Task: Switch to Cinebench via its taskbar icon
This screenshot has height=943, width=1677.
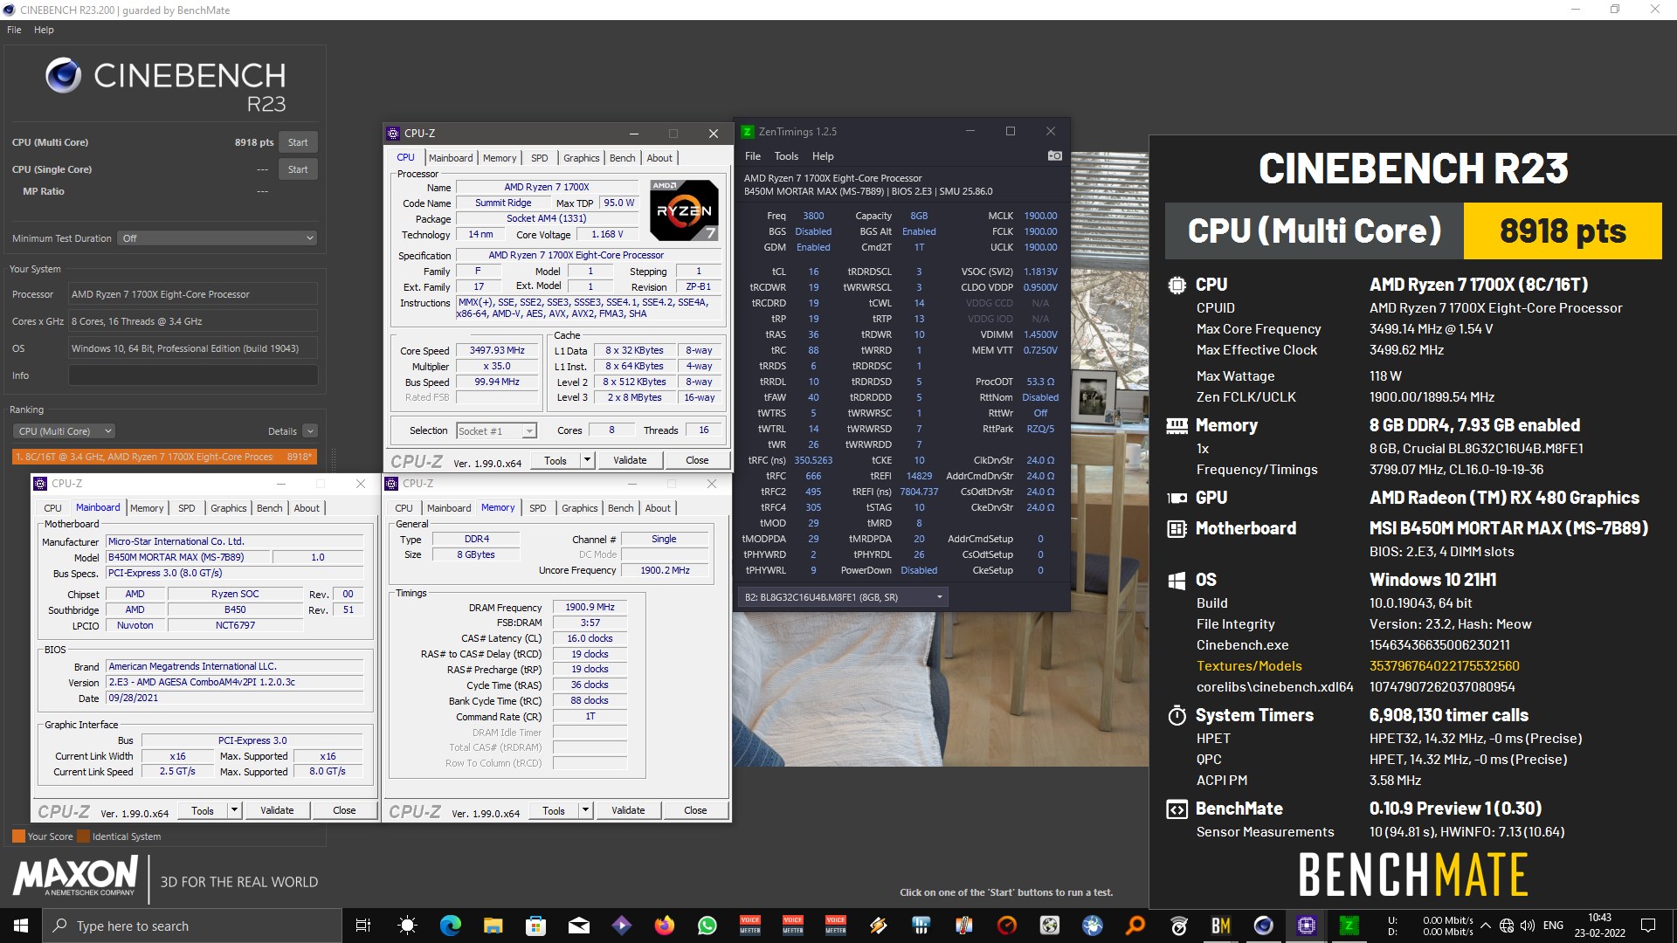Action: tap(1263, 926)
